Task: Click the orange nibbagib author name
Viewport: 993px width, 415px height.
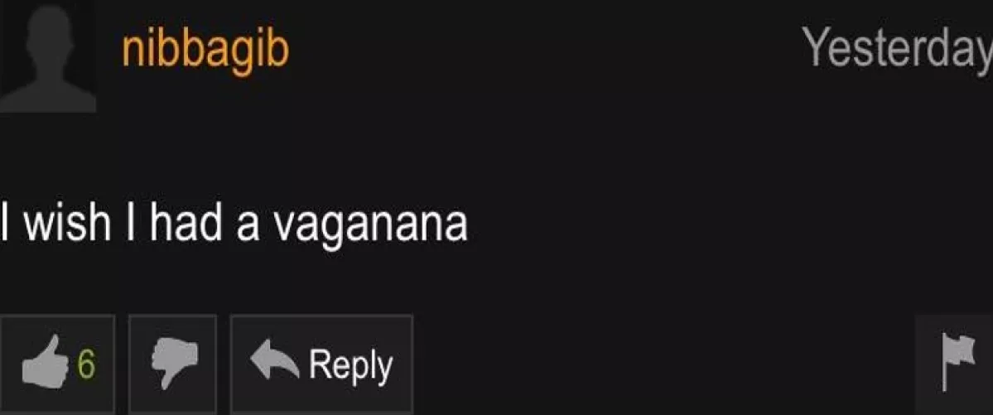Action: tap(205, 51)
